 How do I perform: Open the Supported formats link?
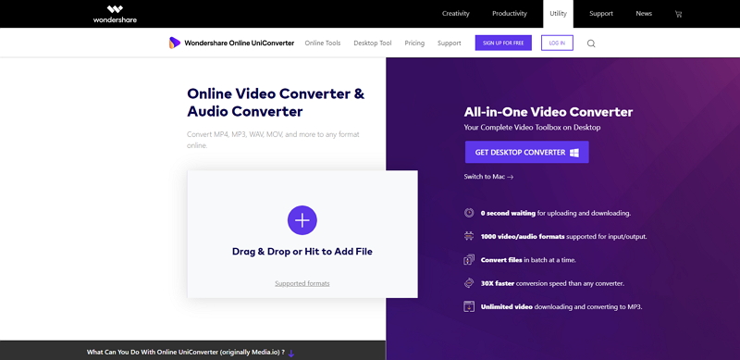[x=302, y=283]
